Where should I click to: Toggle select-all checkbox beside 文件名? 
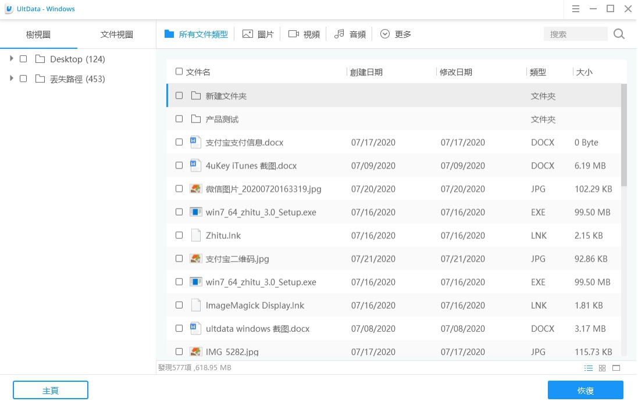(179, 71)
